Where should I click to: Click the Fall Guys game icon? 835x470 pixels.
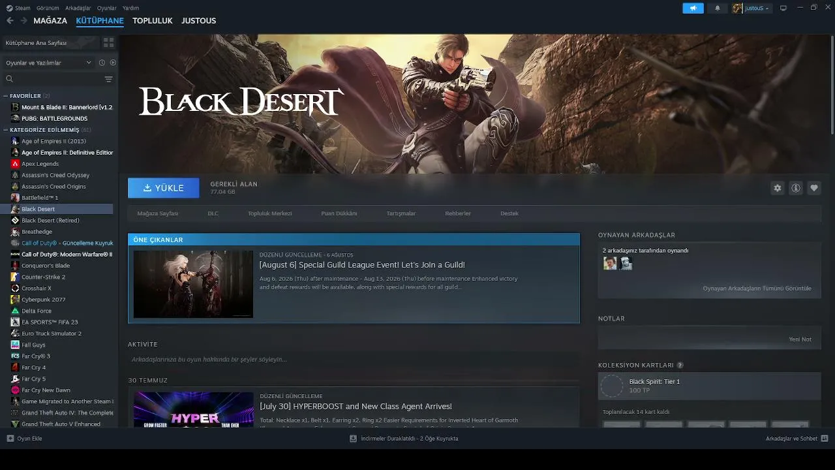pos(15,345)
